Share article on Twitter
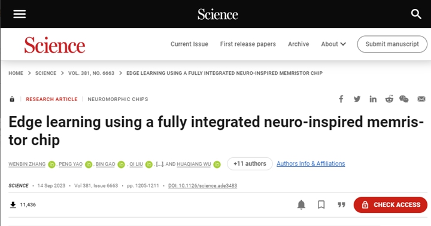 pyautogui.click(x=357, y=99)
